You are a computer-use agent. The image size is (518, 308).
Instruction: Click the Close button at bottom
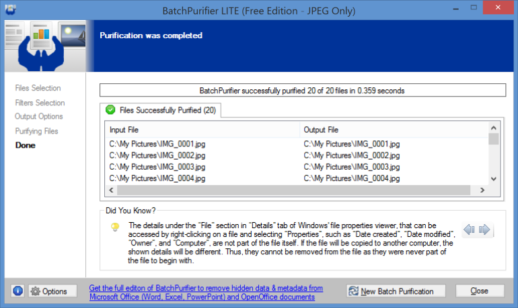coord(480,291)
